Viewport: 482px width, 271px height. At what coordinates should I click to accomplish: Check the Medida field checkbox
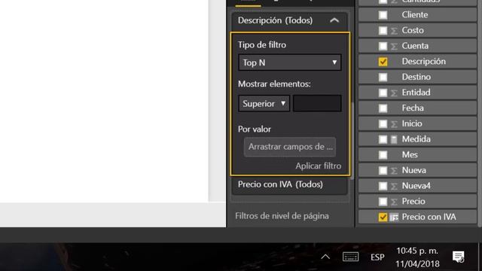tap(383, 139)
